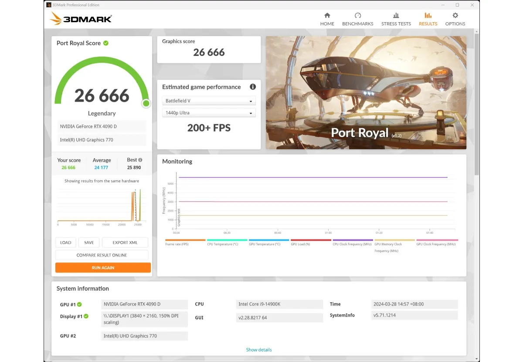Click the Port Royal Score green checkmark

[x=106, y=43]
